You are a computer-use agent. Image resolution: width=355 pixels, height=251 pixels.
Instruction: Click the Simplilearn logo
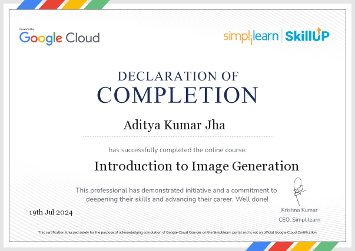[x=250, y=36]
